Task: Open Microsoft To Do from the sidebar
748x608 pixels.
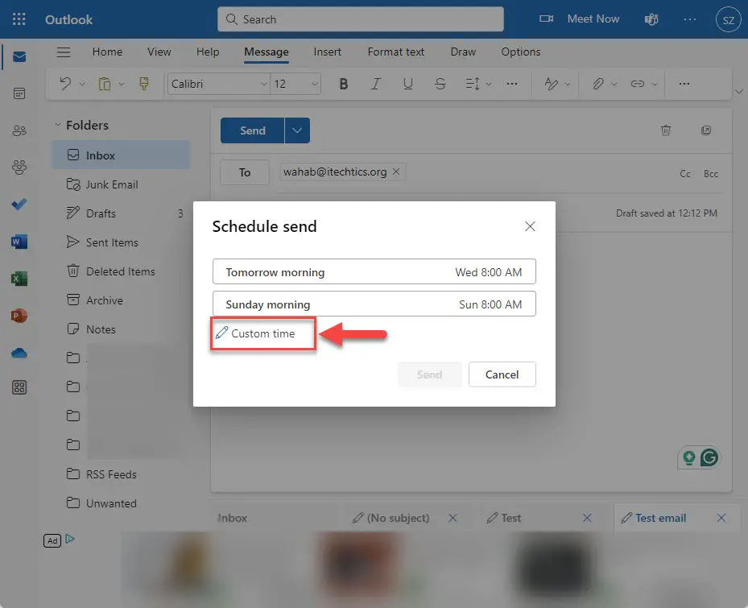Action: pyautogui.click(x=20, y=205)
